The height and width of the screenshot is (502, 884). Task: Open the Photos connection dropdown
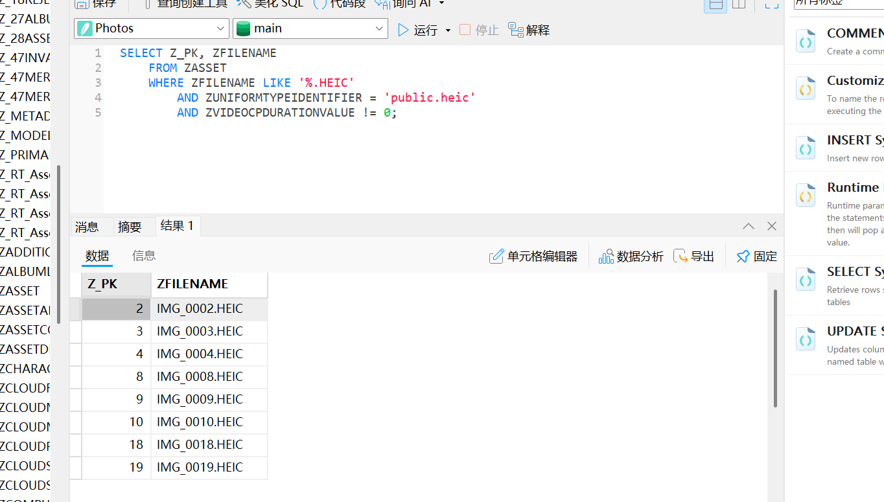point(152,29)
